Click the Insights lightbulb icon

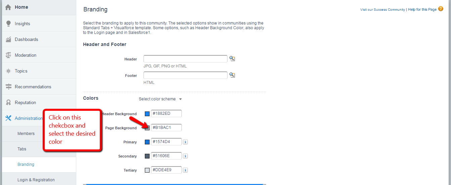pyautogui.click(x=9, y=24)
